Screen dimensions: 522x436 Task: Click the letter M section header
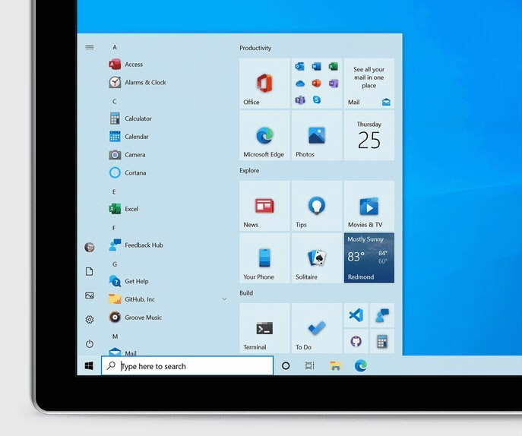point(115,336)
